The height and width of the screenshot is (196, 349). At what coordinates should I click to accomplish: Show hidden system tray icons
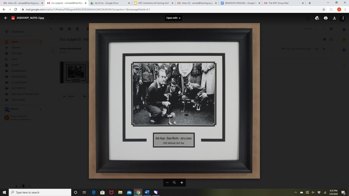click(x=296, y=193)
